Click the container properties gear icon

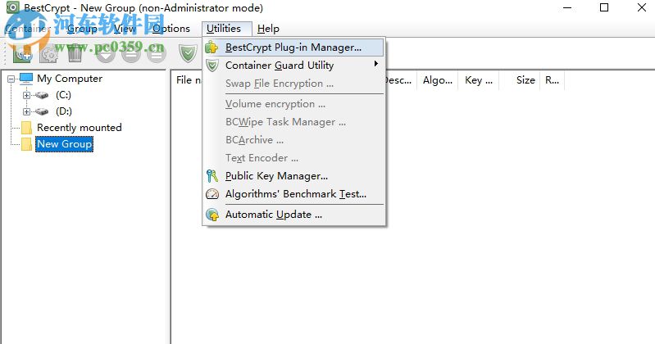(48, 55)
